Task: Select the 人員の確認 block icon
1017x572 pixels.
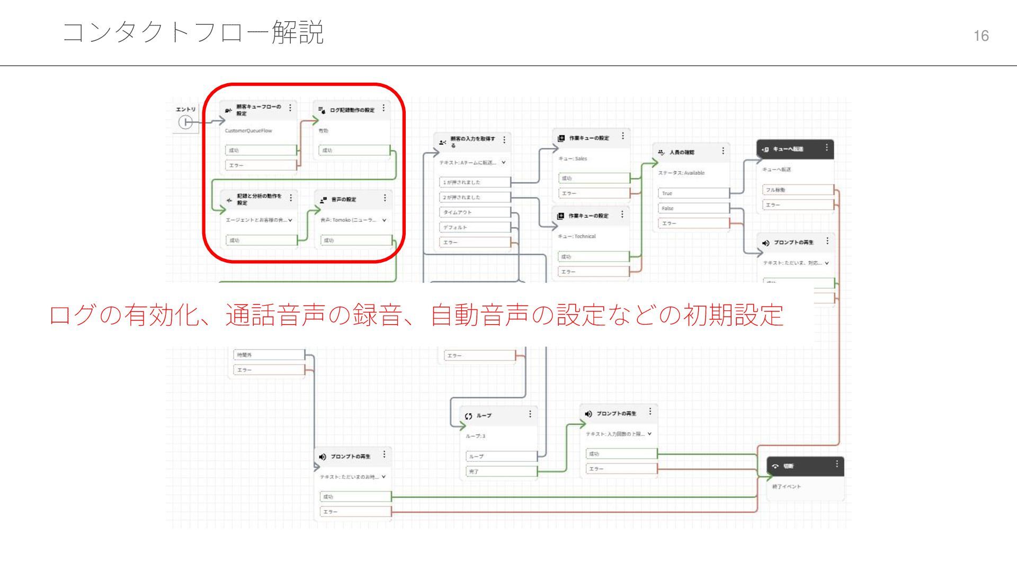Action: (x=661, y=153)
